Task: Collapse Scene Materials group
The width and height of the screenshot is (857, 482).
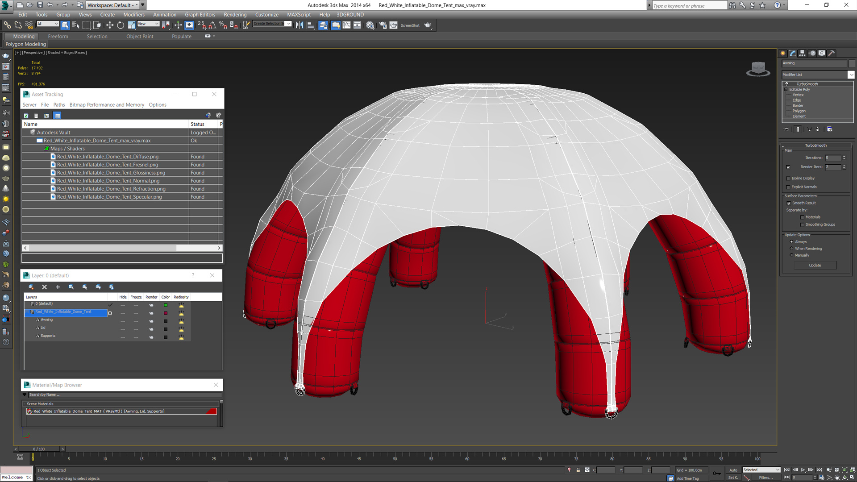Action: (25, 404)
